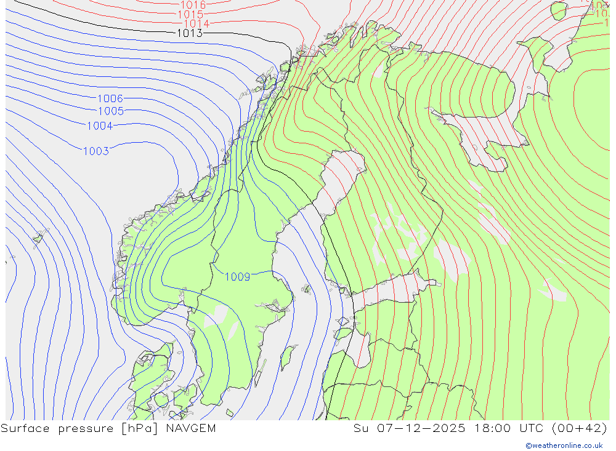The image size is (616, 451).
Task: Click the 1004 isobar label
Action: pos(100,126)
